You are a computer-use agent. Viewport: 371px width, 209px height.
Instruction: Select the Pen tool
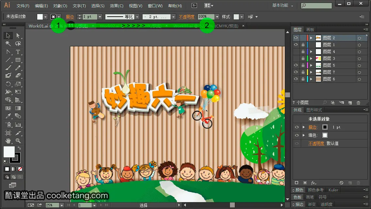tap(8, 52)
